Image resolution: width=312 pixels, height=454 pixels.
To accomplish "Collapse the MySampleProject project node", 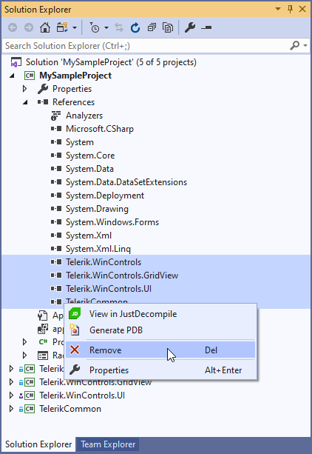I will click(12, 76).
